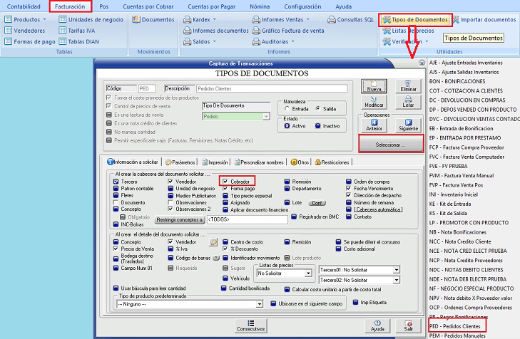Switch to the Parámetros tab
The image size is (520, 339).
(x=182, y=162)
